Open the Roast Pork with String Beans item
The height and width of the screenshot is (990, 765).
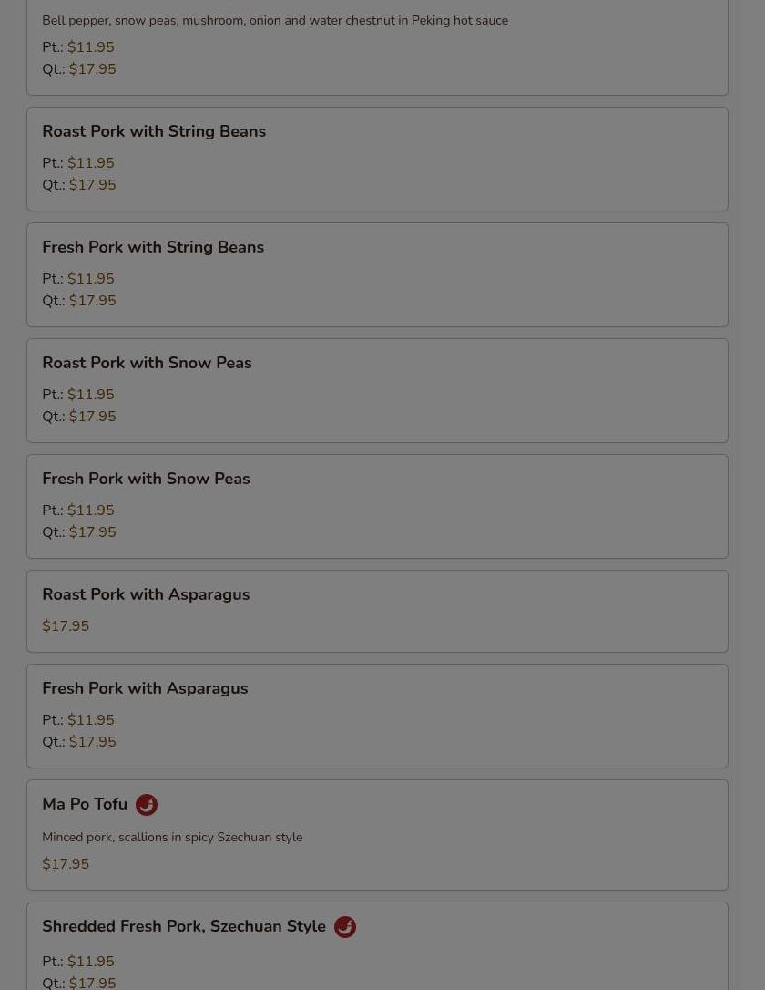(154, 131)
